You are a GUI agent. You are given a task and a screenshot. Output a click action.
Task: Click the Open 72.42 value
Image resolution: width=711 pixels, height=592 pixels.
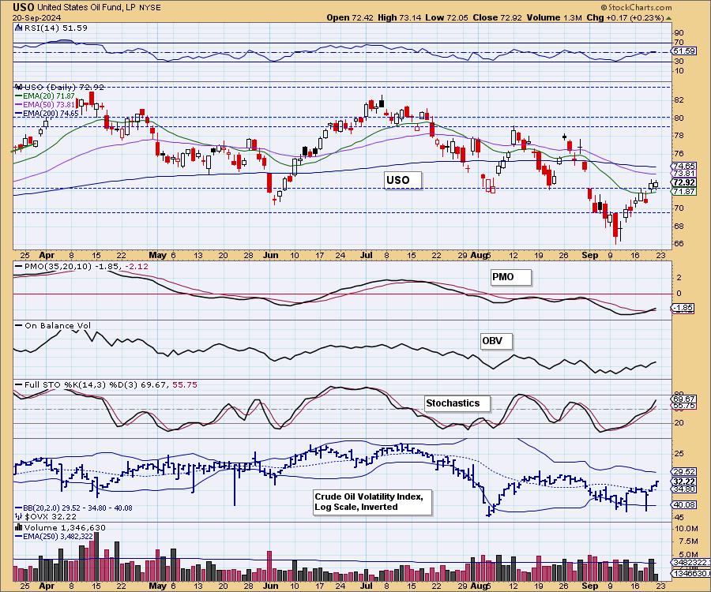[351, 17]
